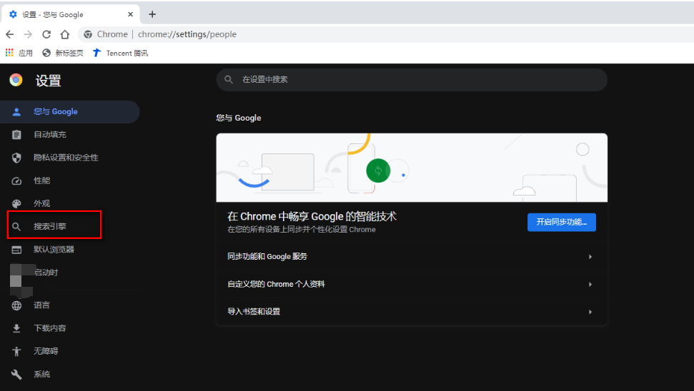Close the 设置 - 您与 Google tab

click(131, 14)
